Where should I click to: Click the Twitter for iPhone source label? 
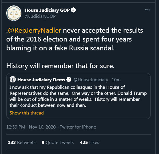(x=78, y=127)
